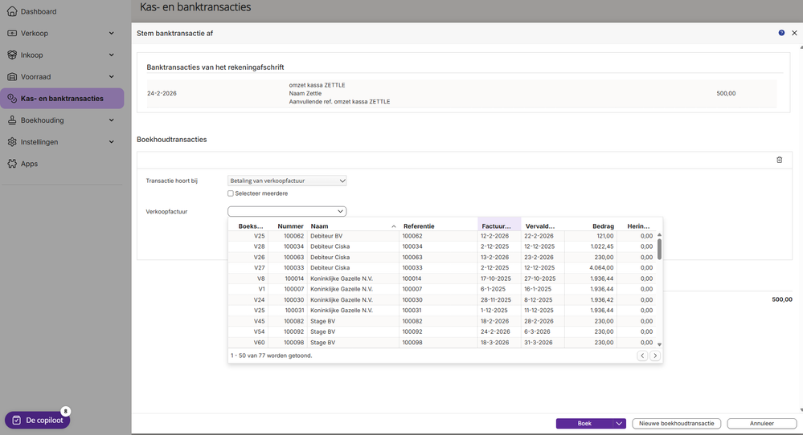Viewport: 803px width, 435px height.
Task: Go to the previous page of invoices
Action: point(642,356)
